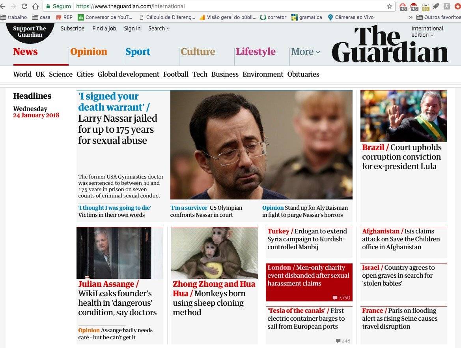This screenshot has width=461, height=348.
Task: Open 'I'm a survivor' US Olympian story
Action: pyautogui.click(x=206, y=211)
